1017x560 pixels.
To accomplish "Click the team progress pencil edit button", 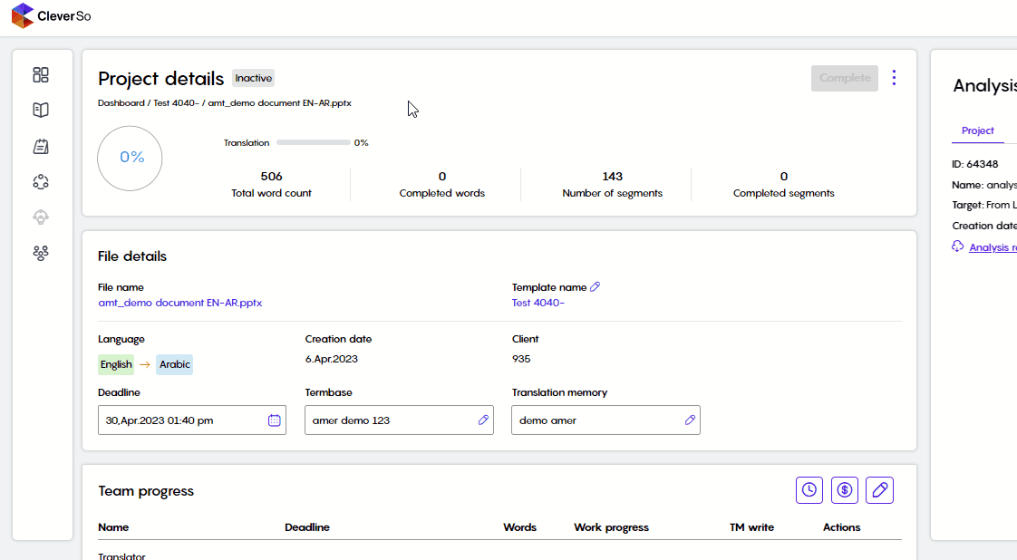I will pos(879,490).
